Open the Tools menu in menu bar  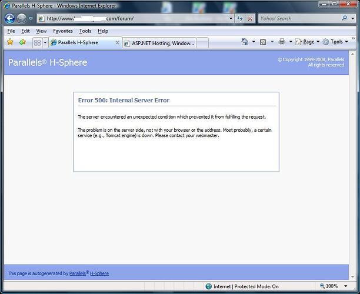tap(85, 31)
